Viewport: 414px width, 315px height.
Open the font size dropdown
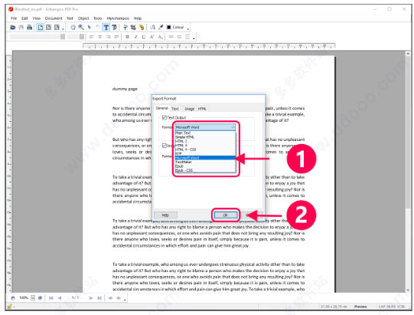coord(82,37)
